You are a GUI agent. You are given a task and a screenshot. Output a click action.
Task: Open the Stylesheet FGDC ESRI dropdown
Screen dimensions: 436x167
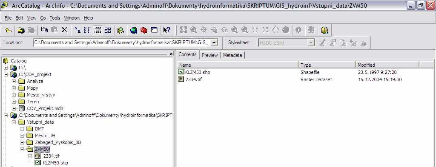[311, 43]
